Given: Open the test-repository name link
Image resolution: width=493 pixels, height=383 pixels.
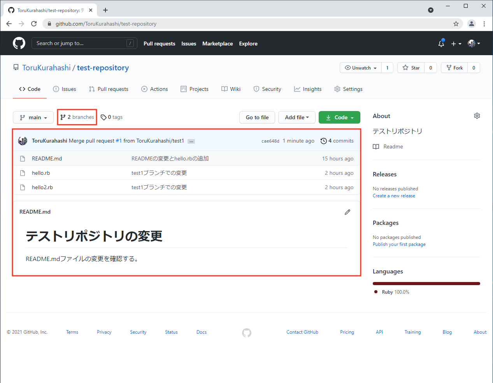Looking at the screenshot, I should click(x=103, y=68).
